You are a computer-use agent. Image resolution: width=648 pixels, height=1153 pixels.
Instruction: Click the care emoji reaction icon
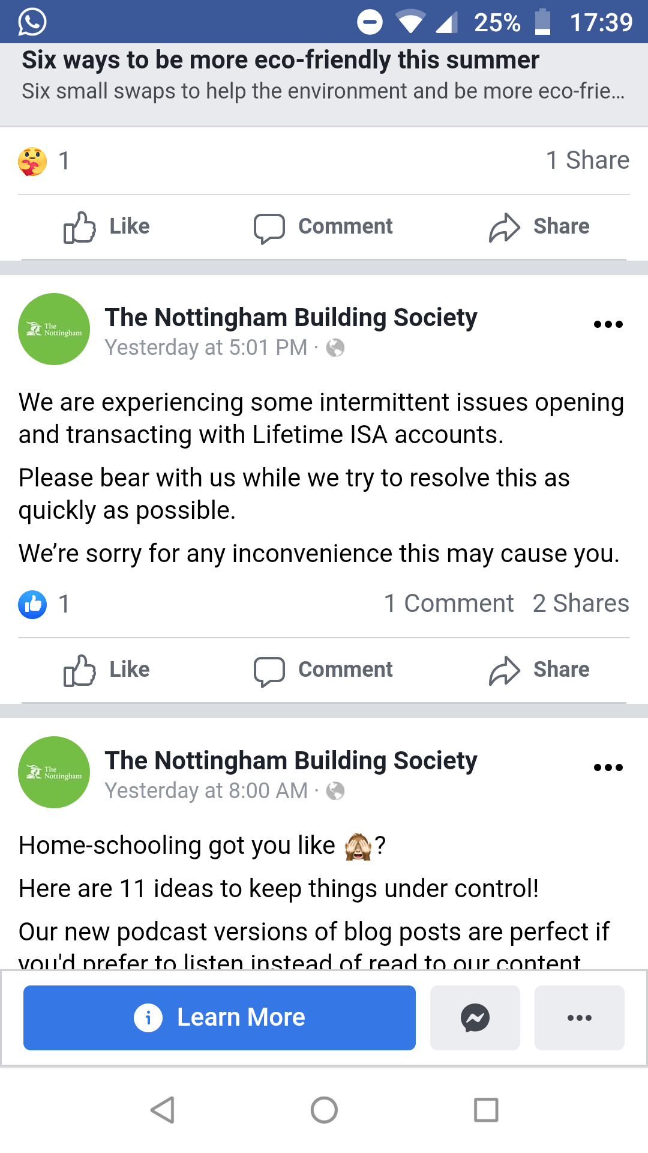(x=32, y=161)
